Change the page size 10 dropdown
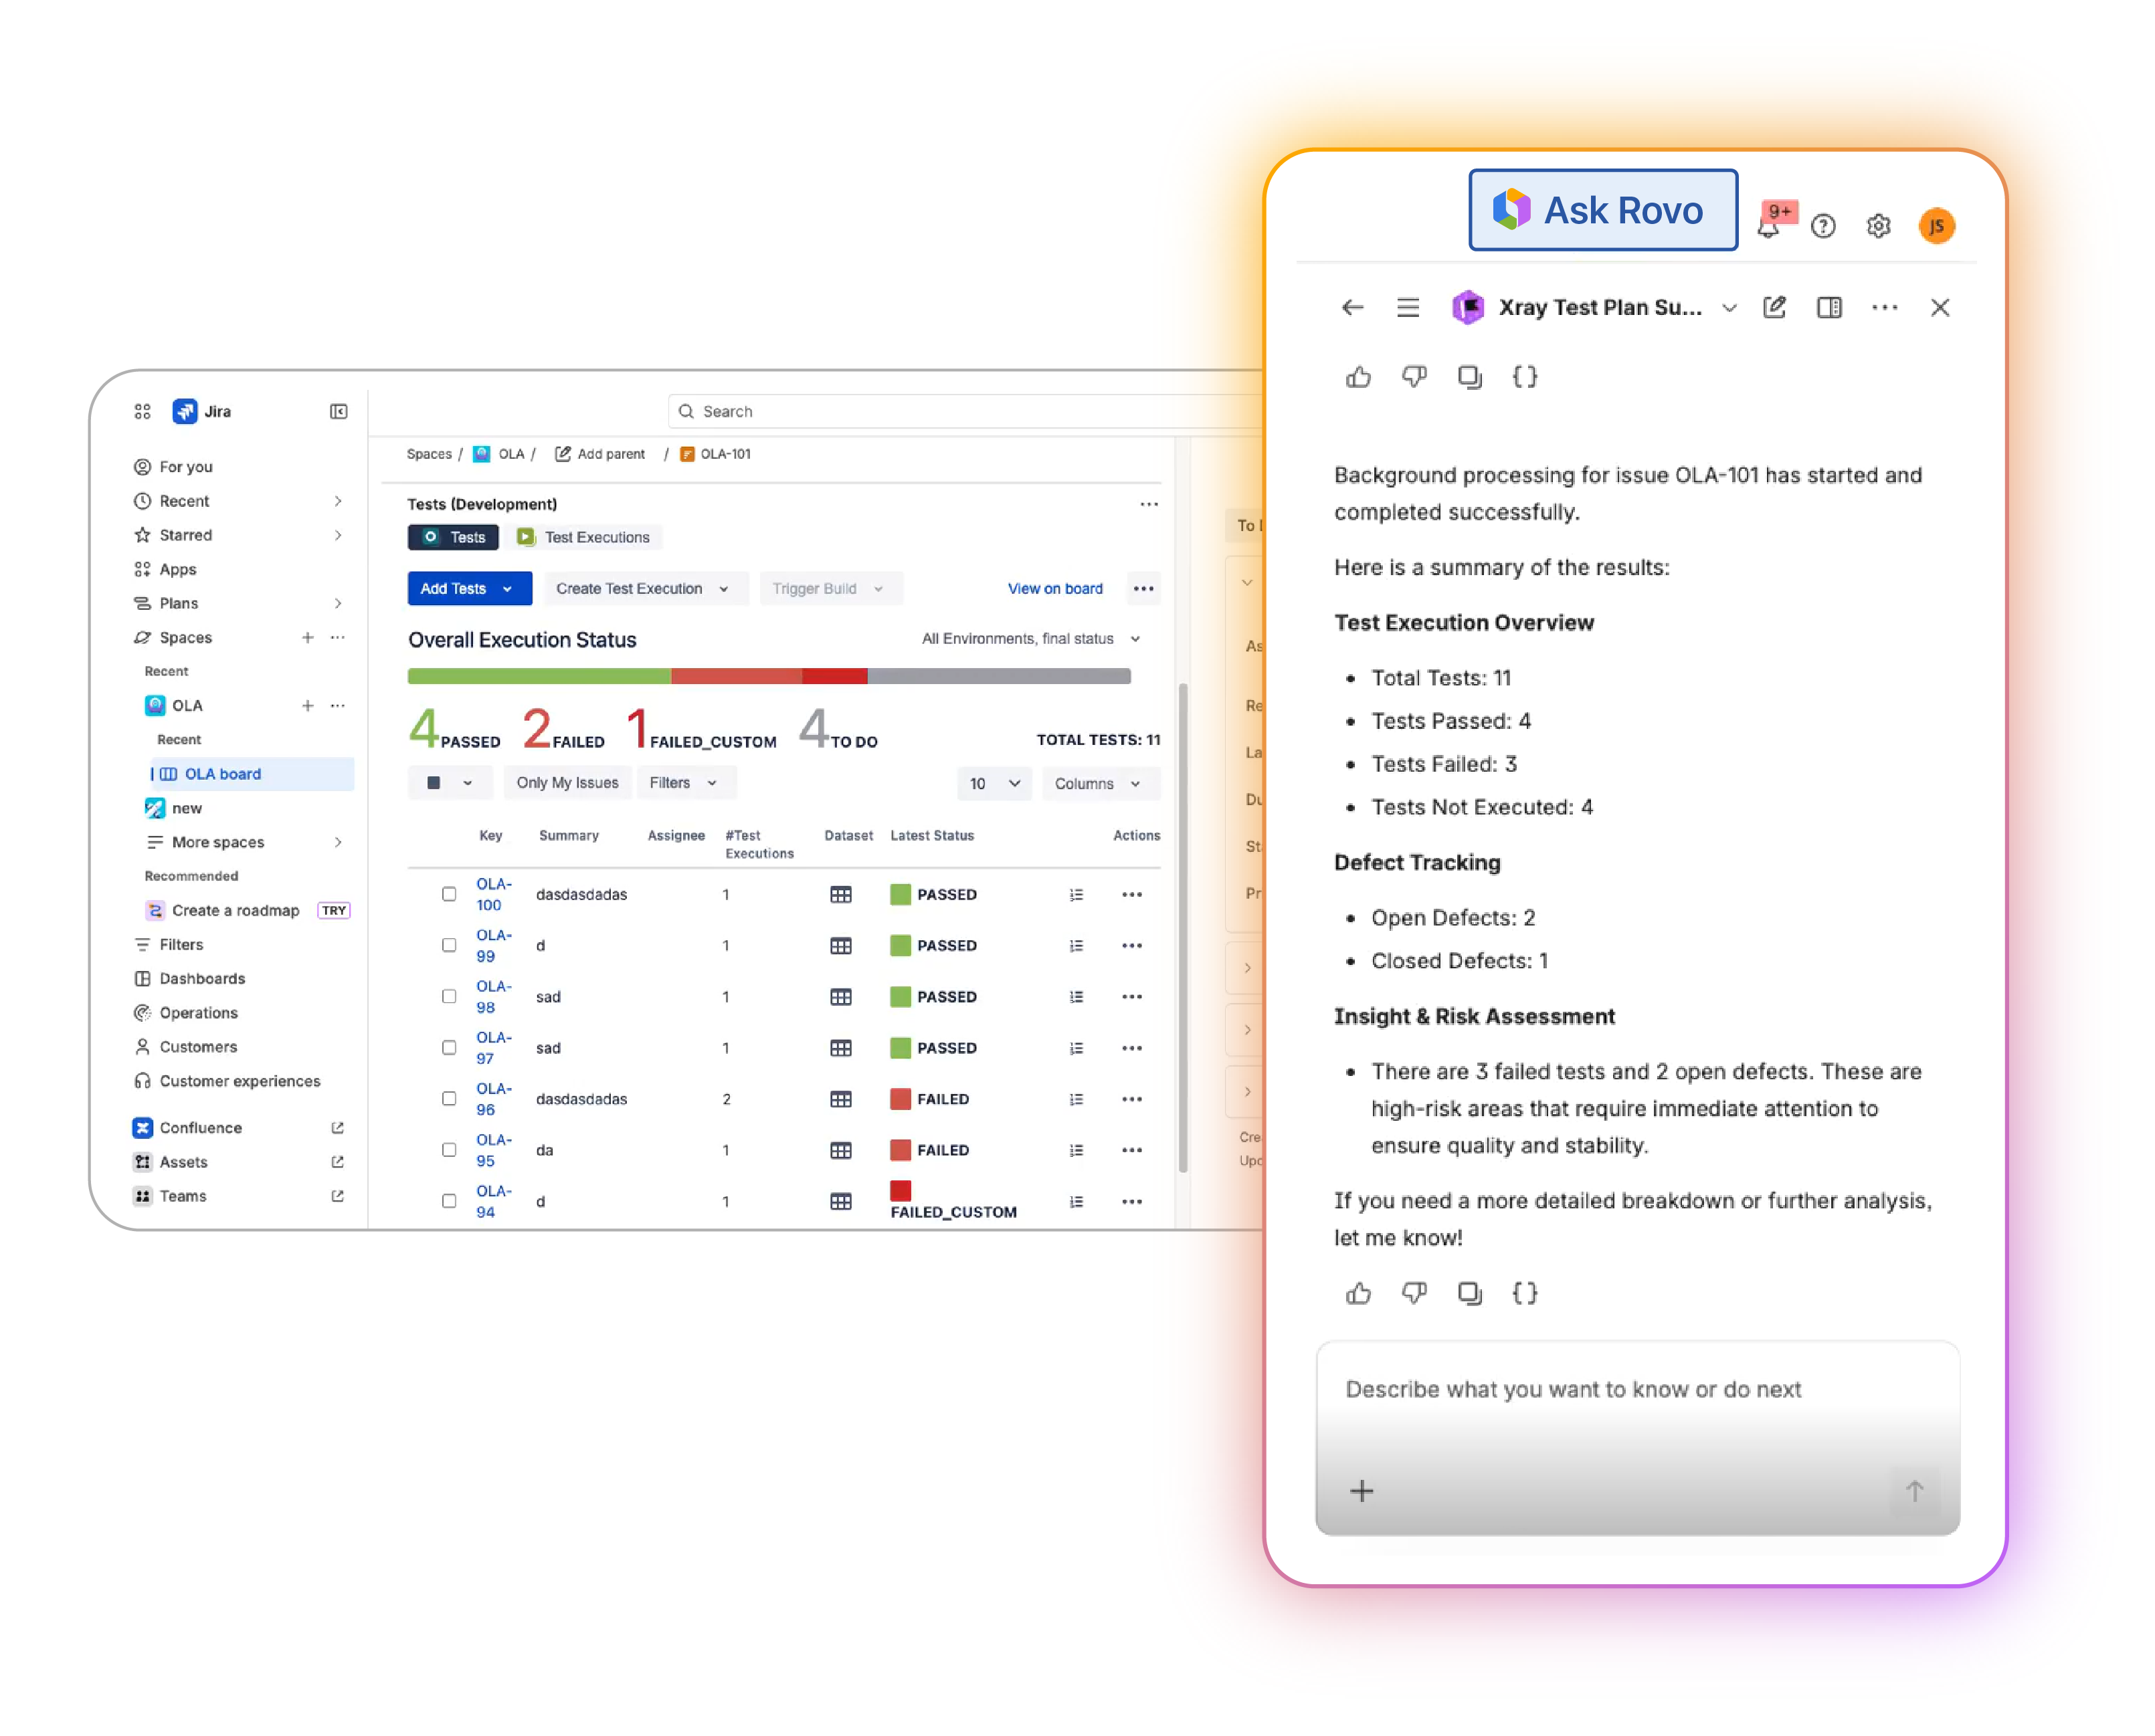 (994, 783)
